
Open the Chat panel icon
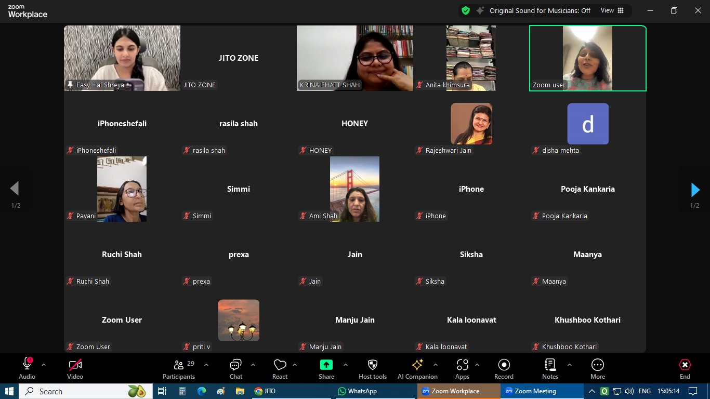(x=236, y=365)
